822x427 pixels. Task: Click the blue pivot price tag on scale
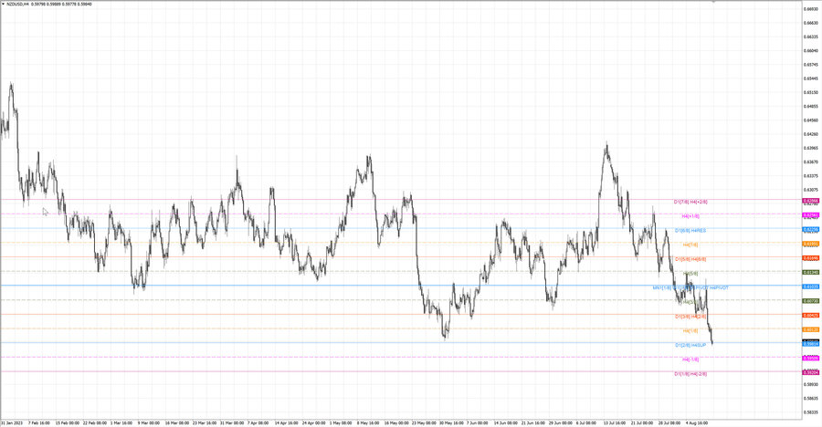810,286
